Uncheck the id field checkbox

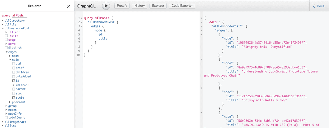pos(14,81)
